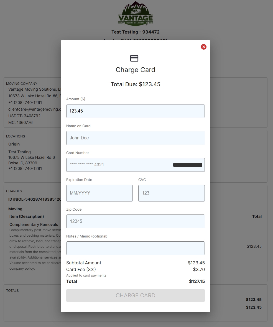Image resolution: width=273 pixels, height=327 pixels.
Task: Click the 'Origin' location heading
Action: [14, 144]
